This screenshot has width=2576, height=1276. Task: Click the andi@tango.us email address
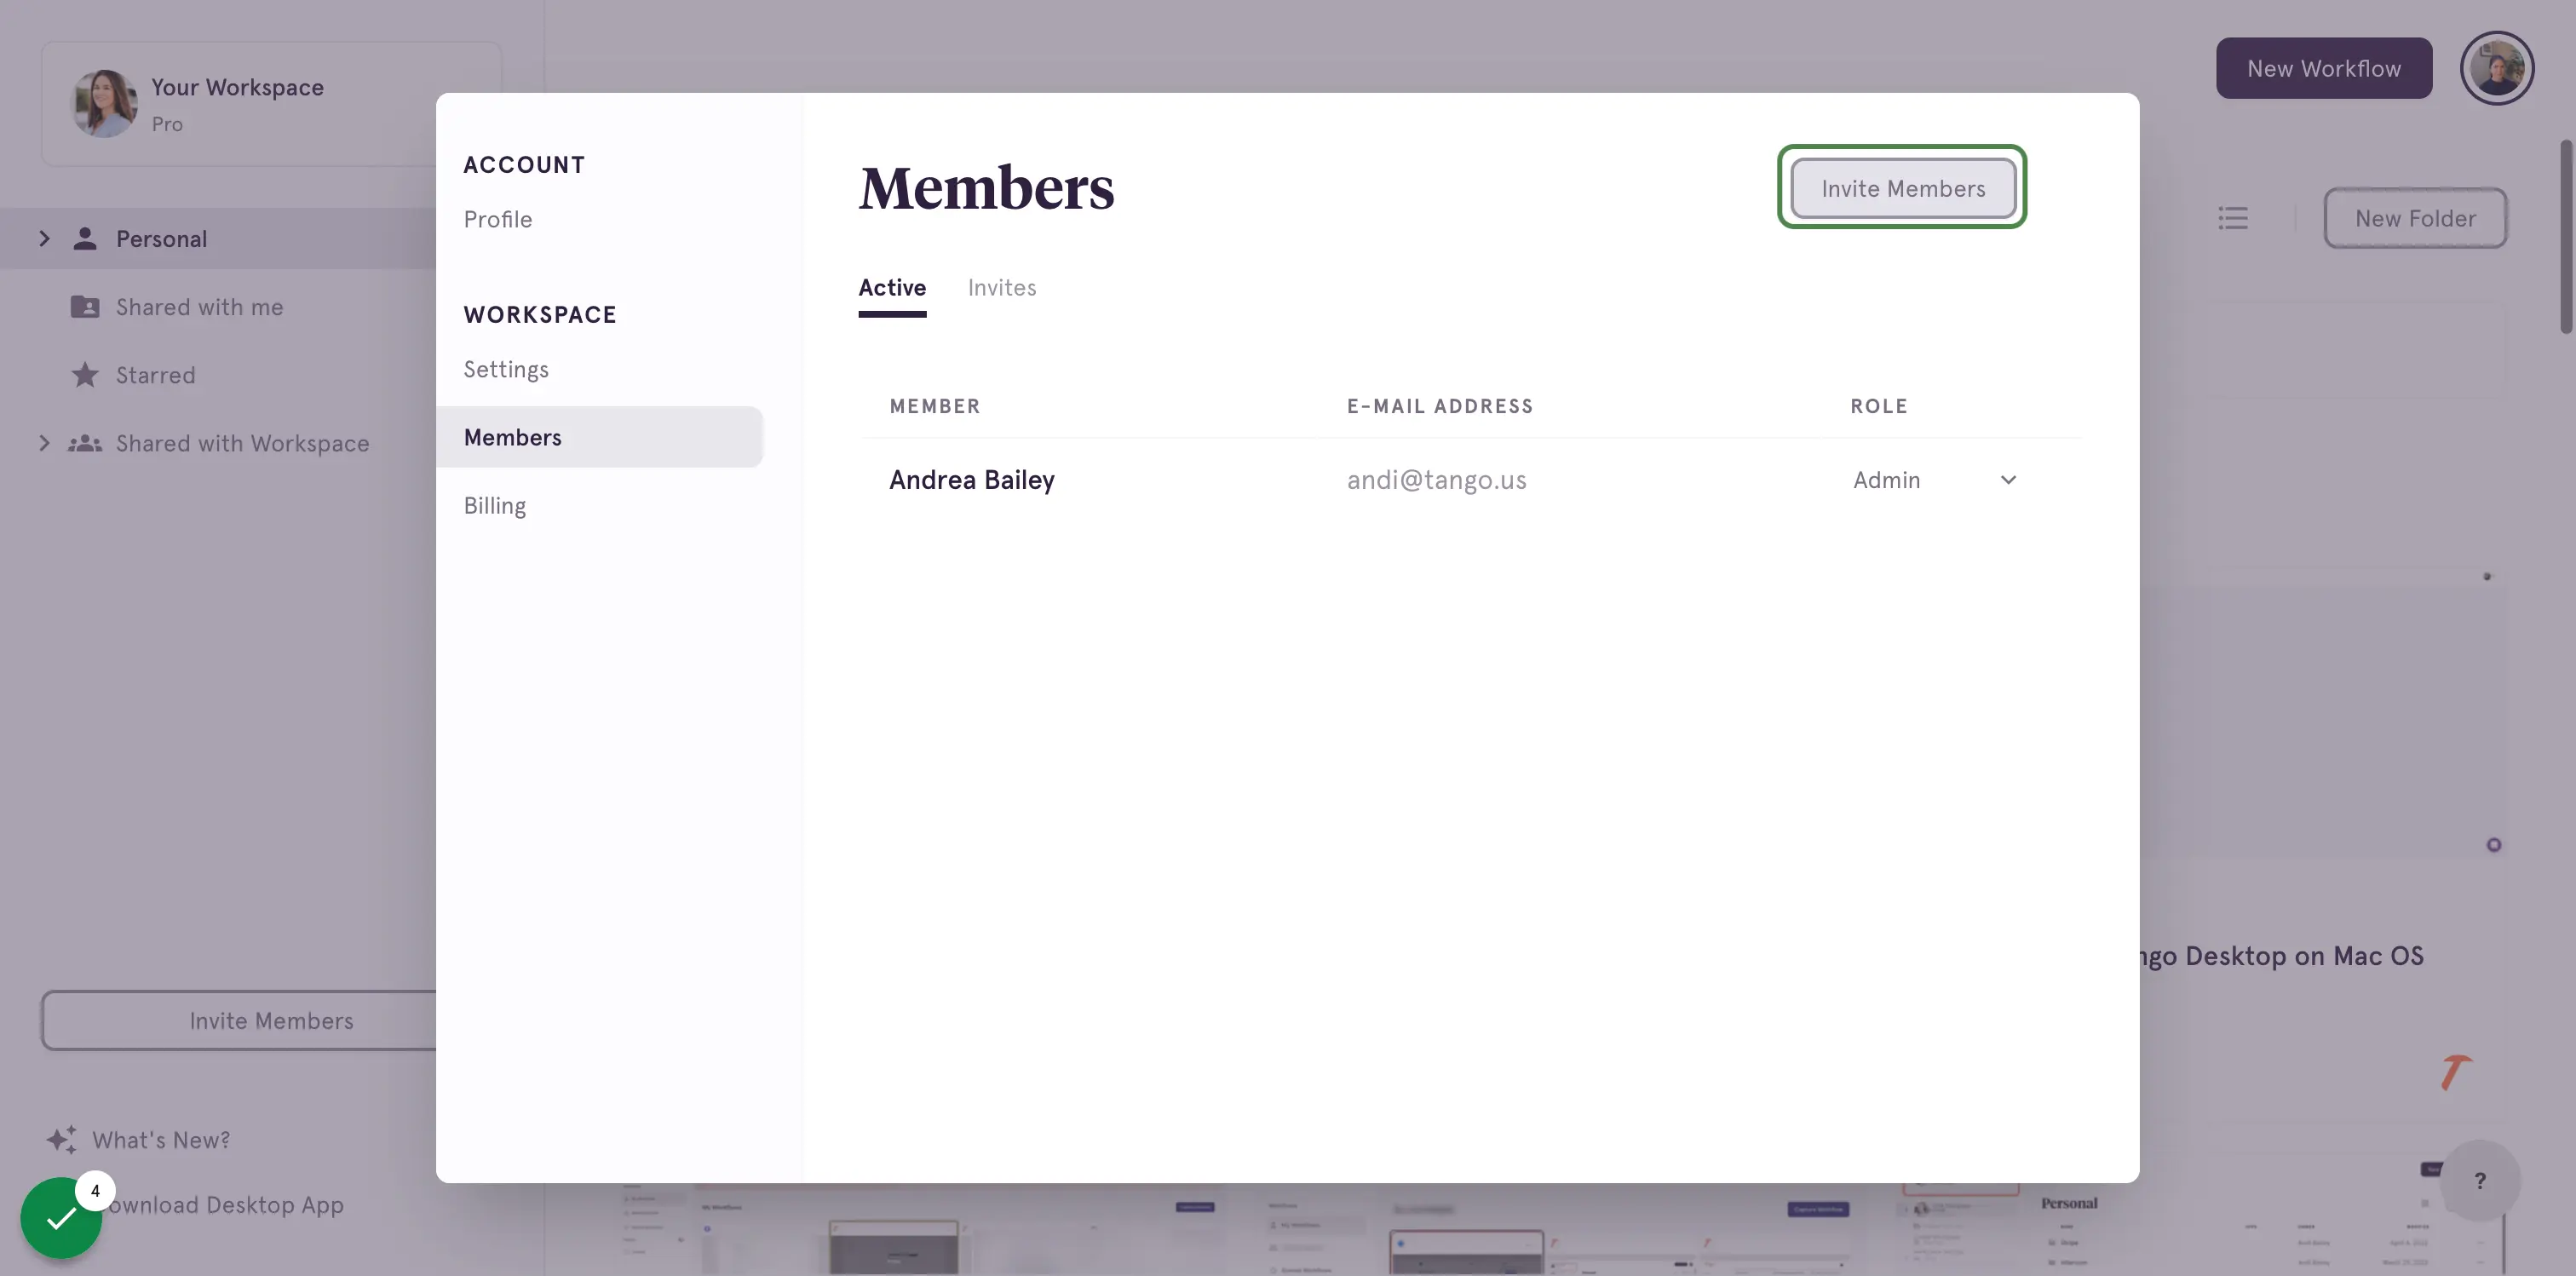pos(1436,480)
